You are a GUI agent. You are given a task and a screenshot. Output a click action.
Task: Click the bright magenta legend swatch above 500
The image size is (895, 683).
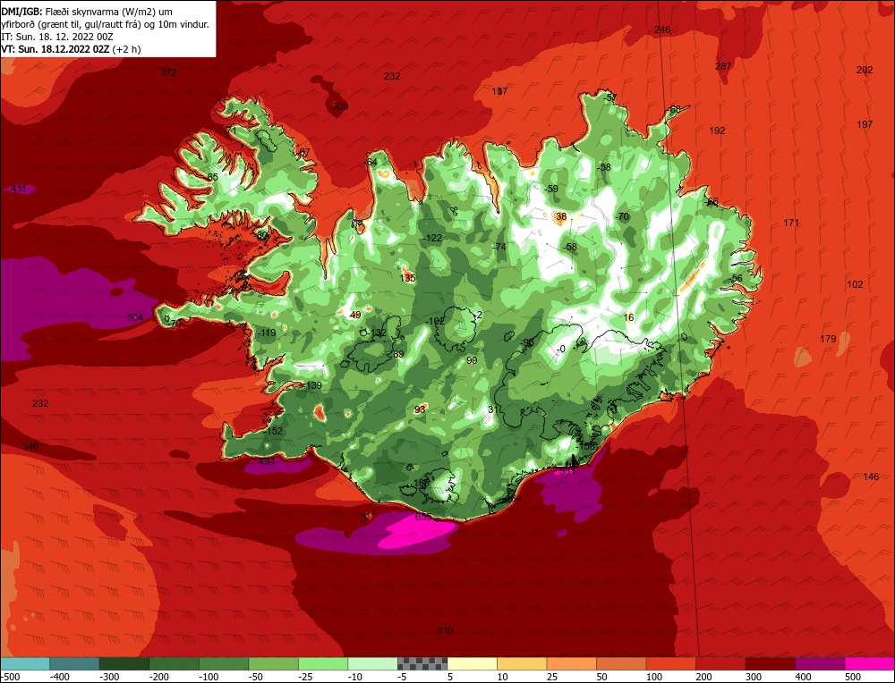(869, 663)
